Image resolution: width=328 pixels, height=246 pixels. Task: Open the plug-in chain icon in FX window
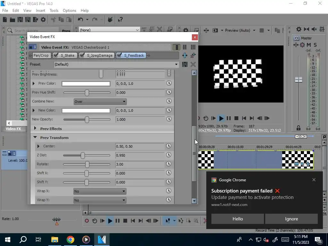click(x=185, y=55)
